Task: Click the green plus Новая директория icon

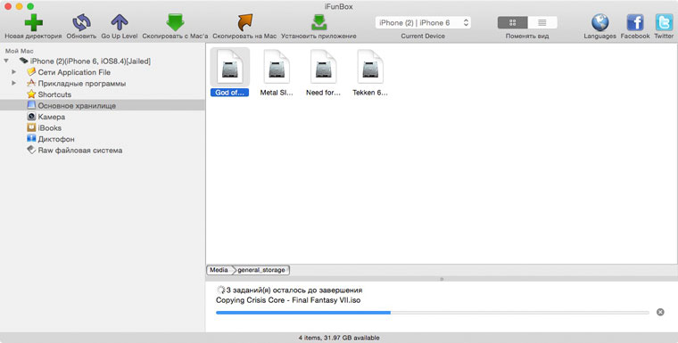Action: coord(33,22)
